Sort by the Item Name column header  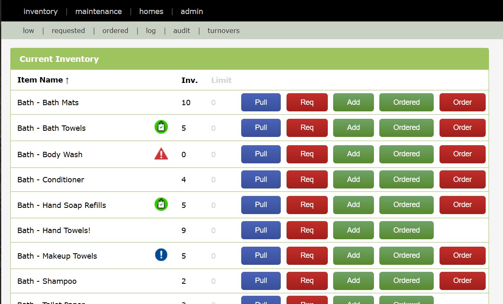click(x=43, y=80)
